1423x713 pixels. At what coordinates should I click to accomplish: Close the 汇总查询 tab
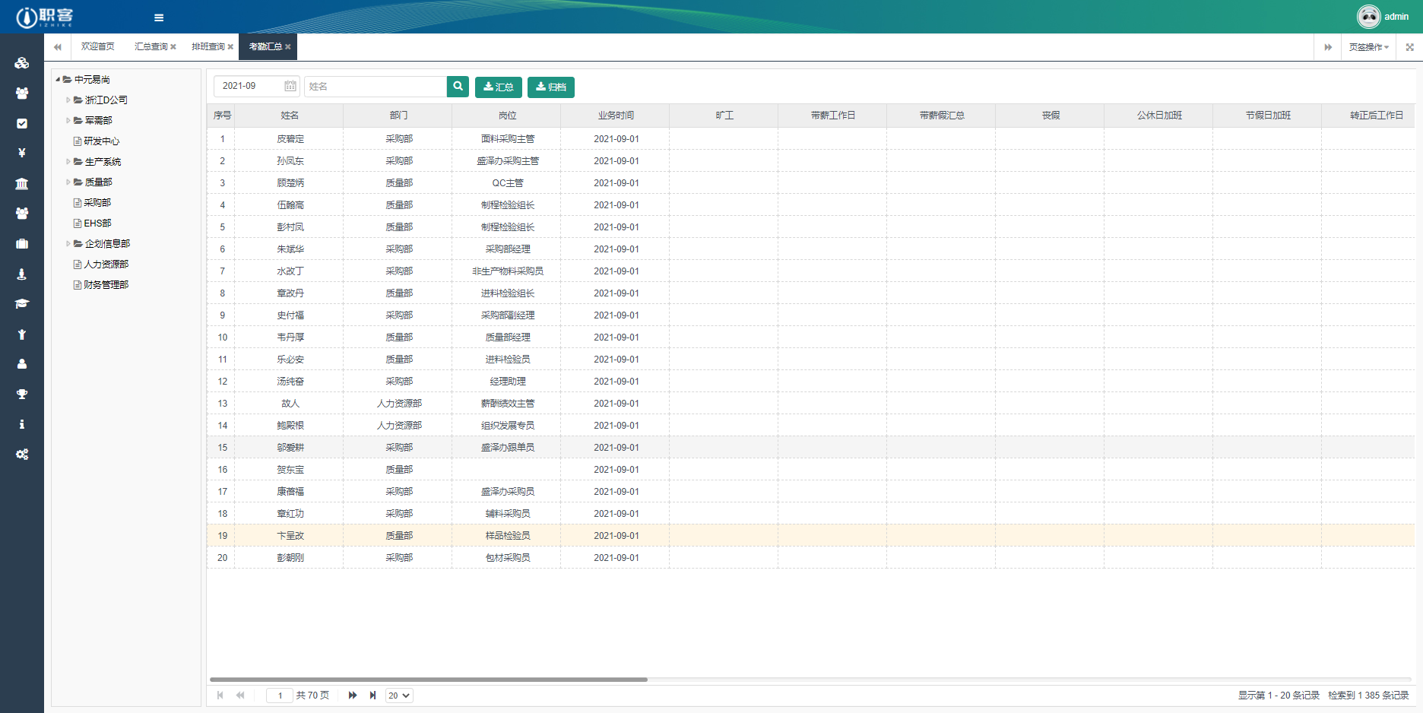173,47
